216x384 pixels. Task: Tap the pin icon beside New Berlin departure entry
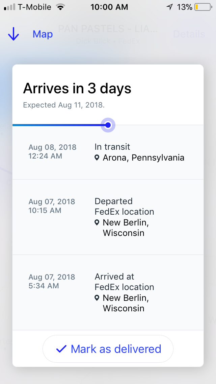point(97,222)
